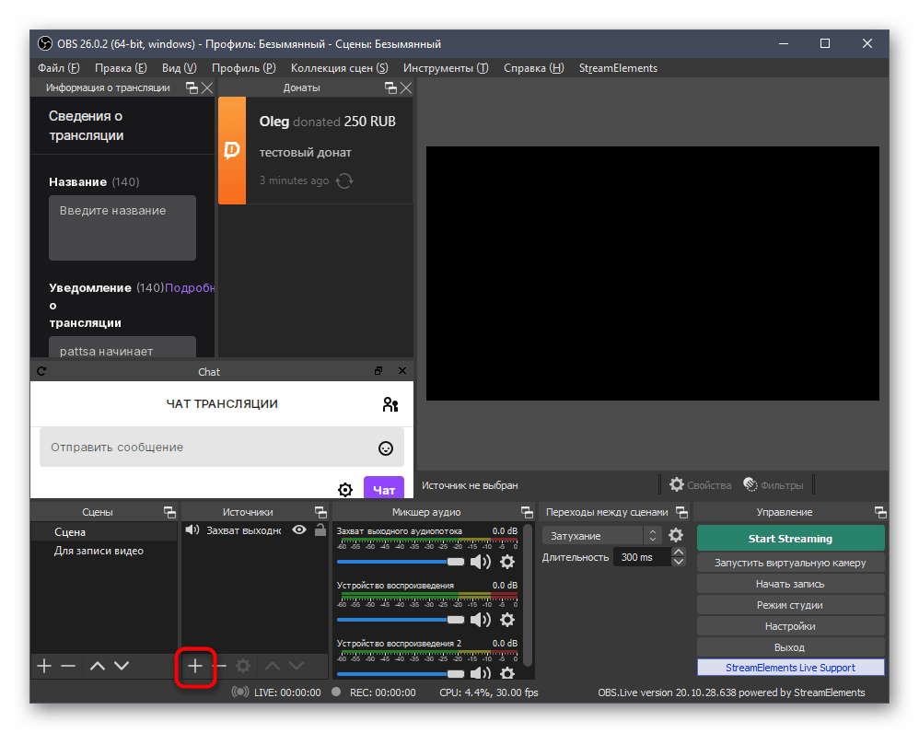919x733 pixels.
Task: Click Начать запись button
Action: pos(790,584)
